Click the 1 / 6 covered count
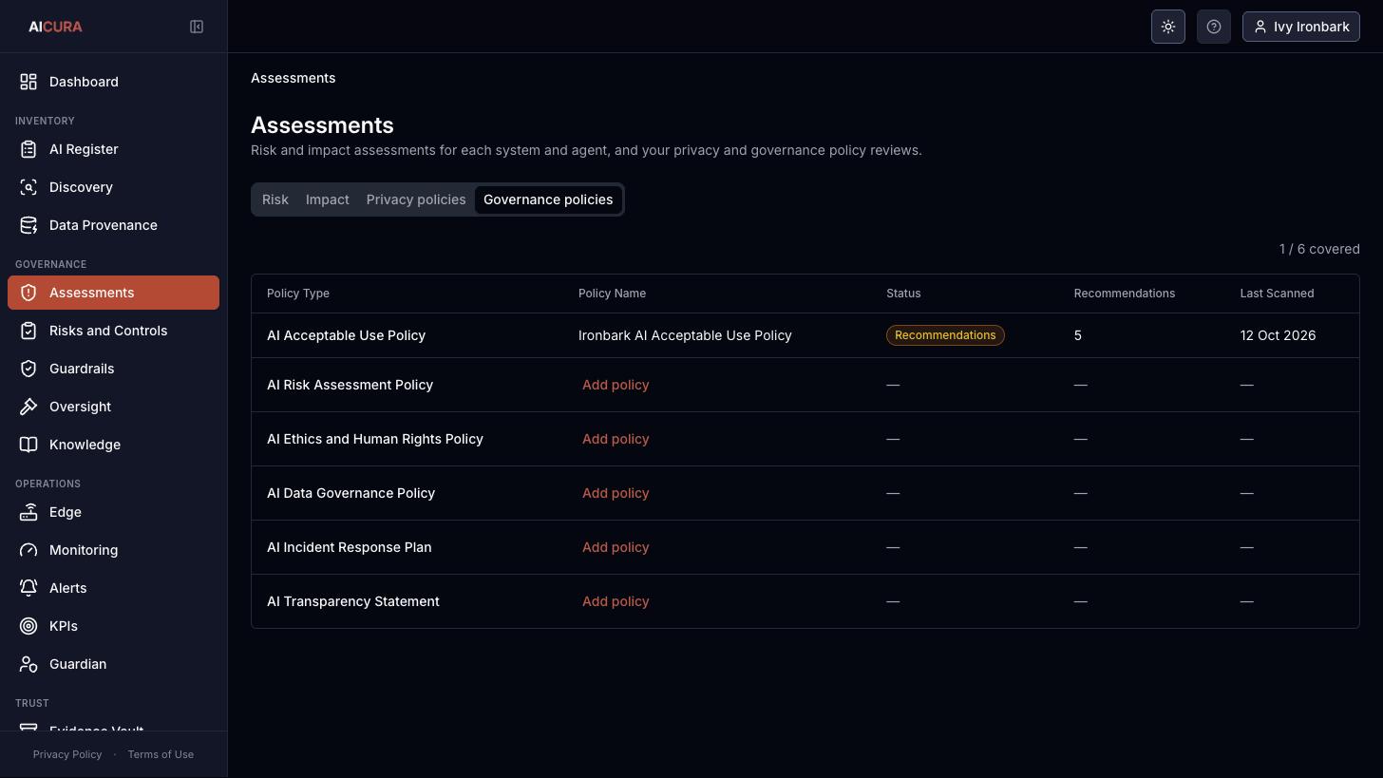1383x778 pixels. pyautogui.click(x=1319, y=249)
